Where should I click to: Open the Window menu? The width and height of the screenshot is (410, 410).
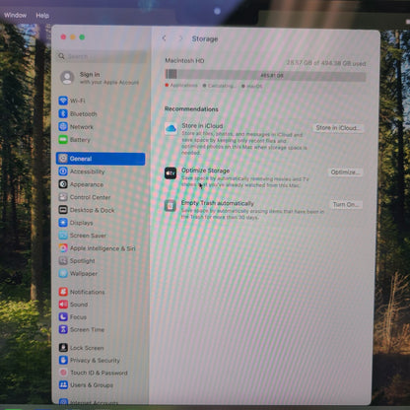click(15, 15)
